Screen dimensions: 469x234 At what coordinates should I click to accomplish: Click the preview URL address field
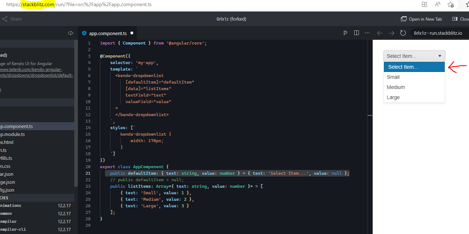pos(438,33)
